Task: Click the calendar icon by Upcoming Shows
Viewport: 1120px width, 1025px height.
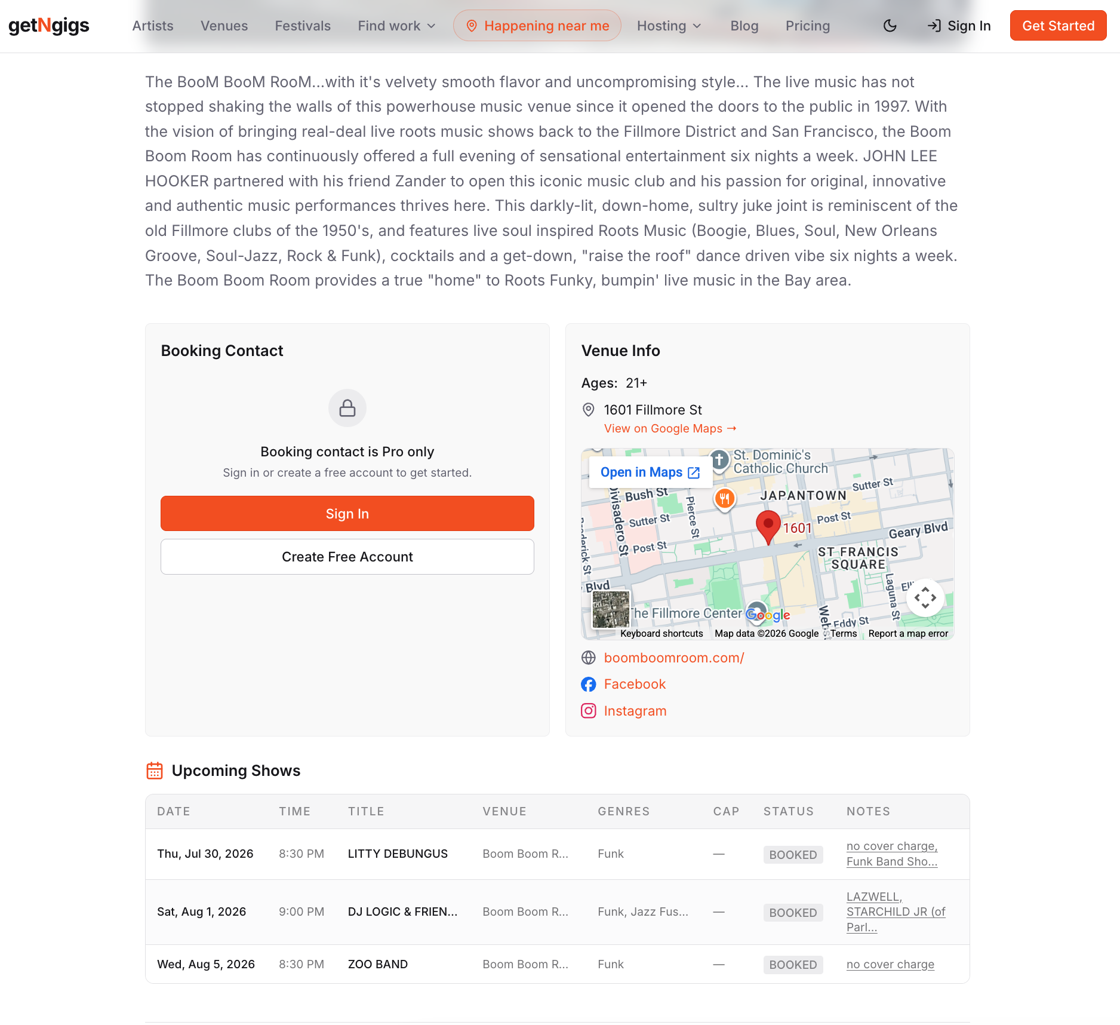Action: click(x=155, y=771)
